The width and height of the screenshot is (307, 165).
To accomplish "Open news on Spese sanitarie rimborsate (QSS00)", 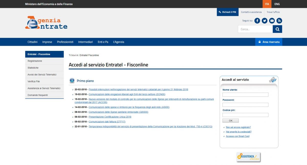I will (118, 112).
